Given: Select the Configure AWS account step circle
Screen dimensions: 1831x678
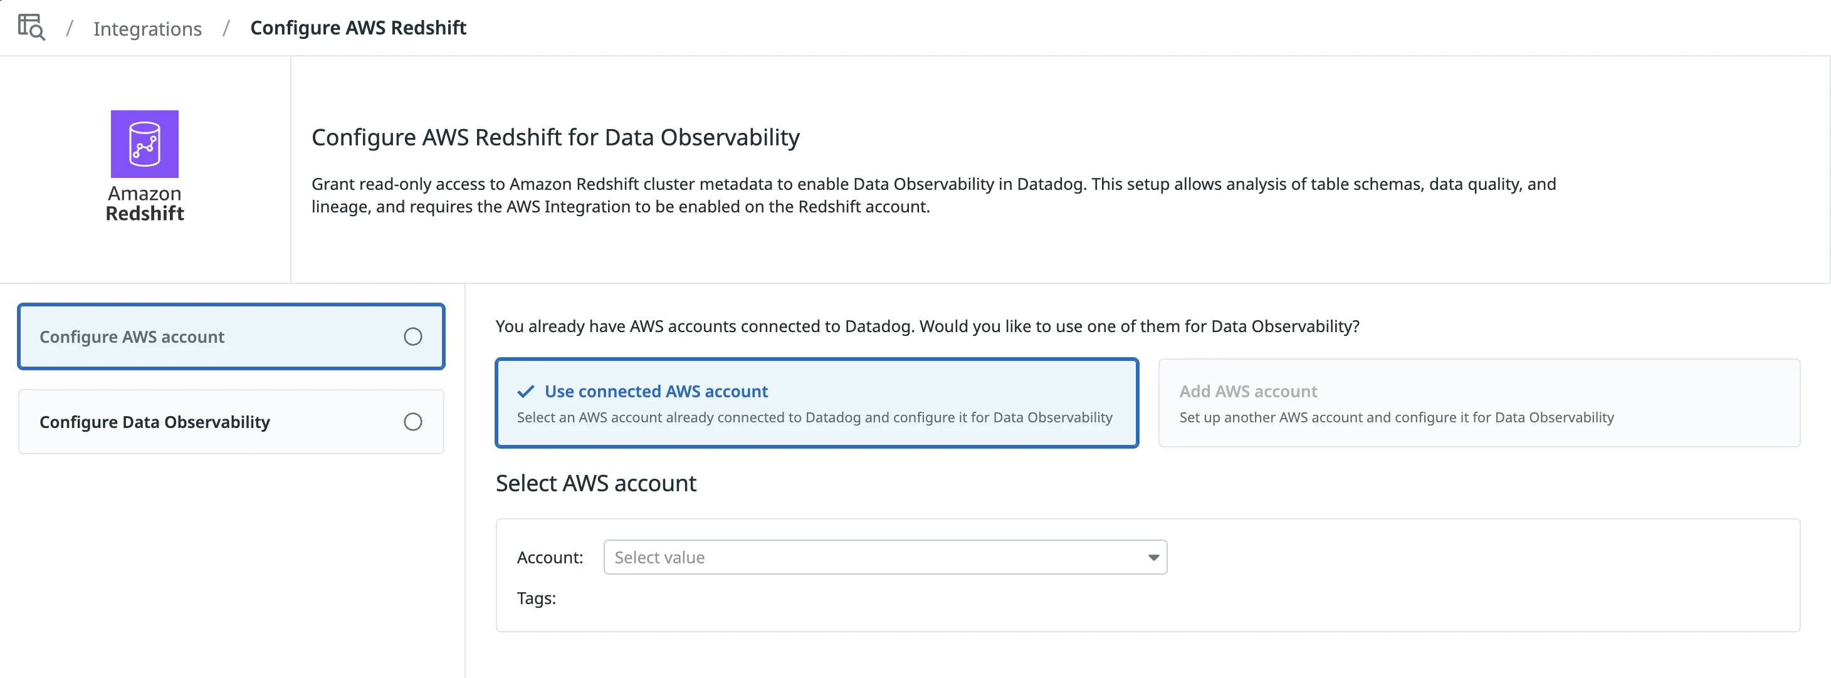Looking at the screenshot, I should (413, 337).
